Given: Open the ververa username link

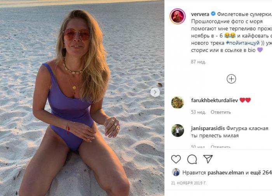Looking at the screenshot, I should (200, 14).
